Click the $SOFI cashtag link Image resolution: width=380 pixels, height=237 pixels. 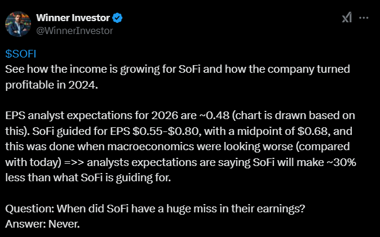coord(21,53)
